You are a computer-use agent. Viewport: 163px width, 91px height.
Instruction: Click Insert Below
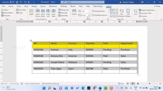click(x=43, y=13)
